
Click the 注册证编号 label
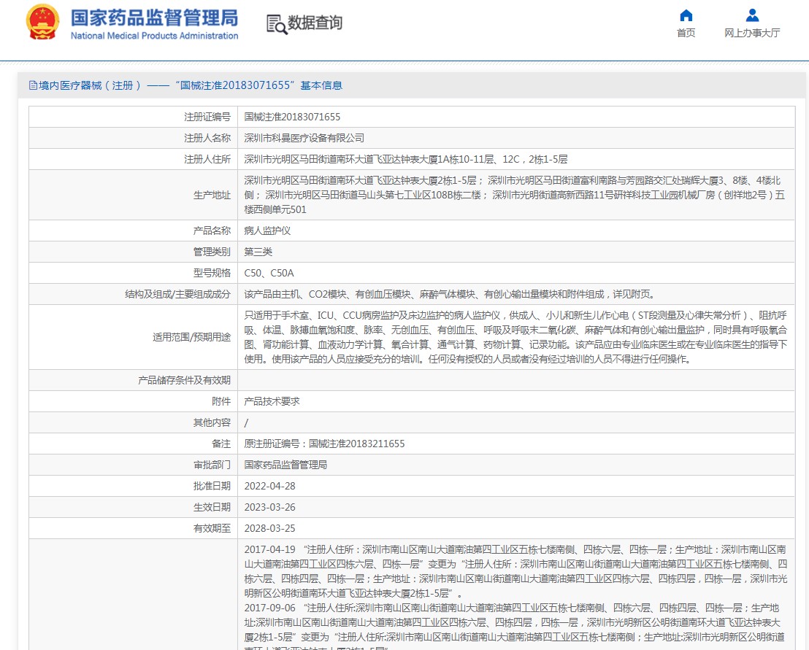(x=207, y=117)
